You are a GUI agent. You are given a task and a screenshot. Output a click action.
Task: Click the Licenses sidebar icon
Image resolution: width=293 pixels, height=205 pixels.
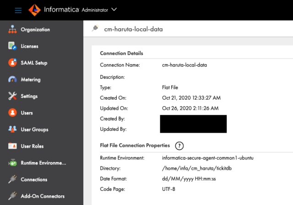pos(12,46)
